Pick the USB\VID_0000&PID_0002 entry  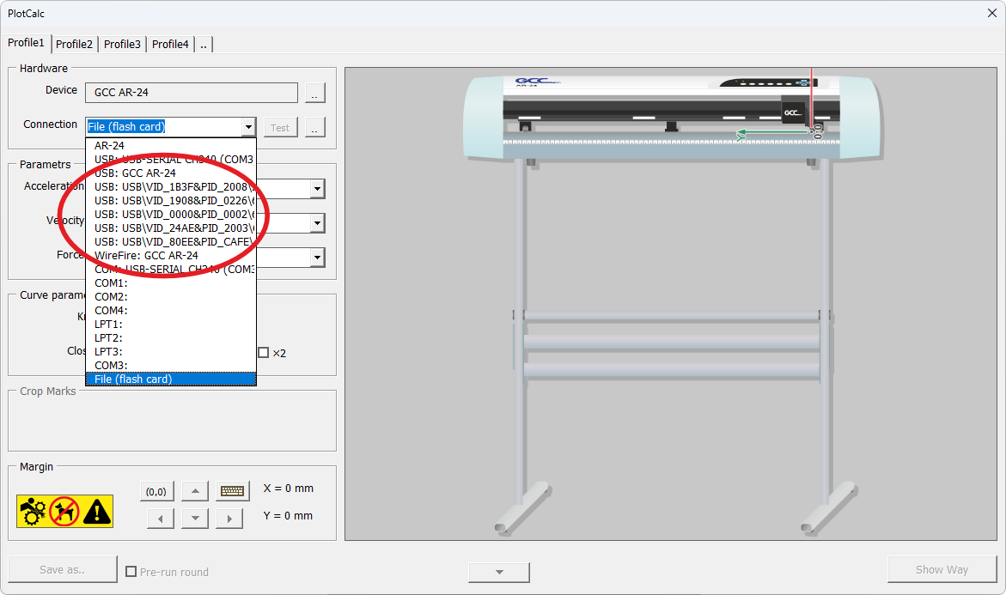click(x=171, y=214)
